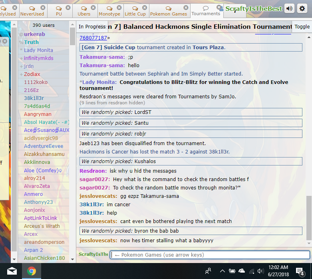Open the taskbar volume control

point(260,271)
